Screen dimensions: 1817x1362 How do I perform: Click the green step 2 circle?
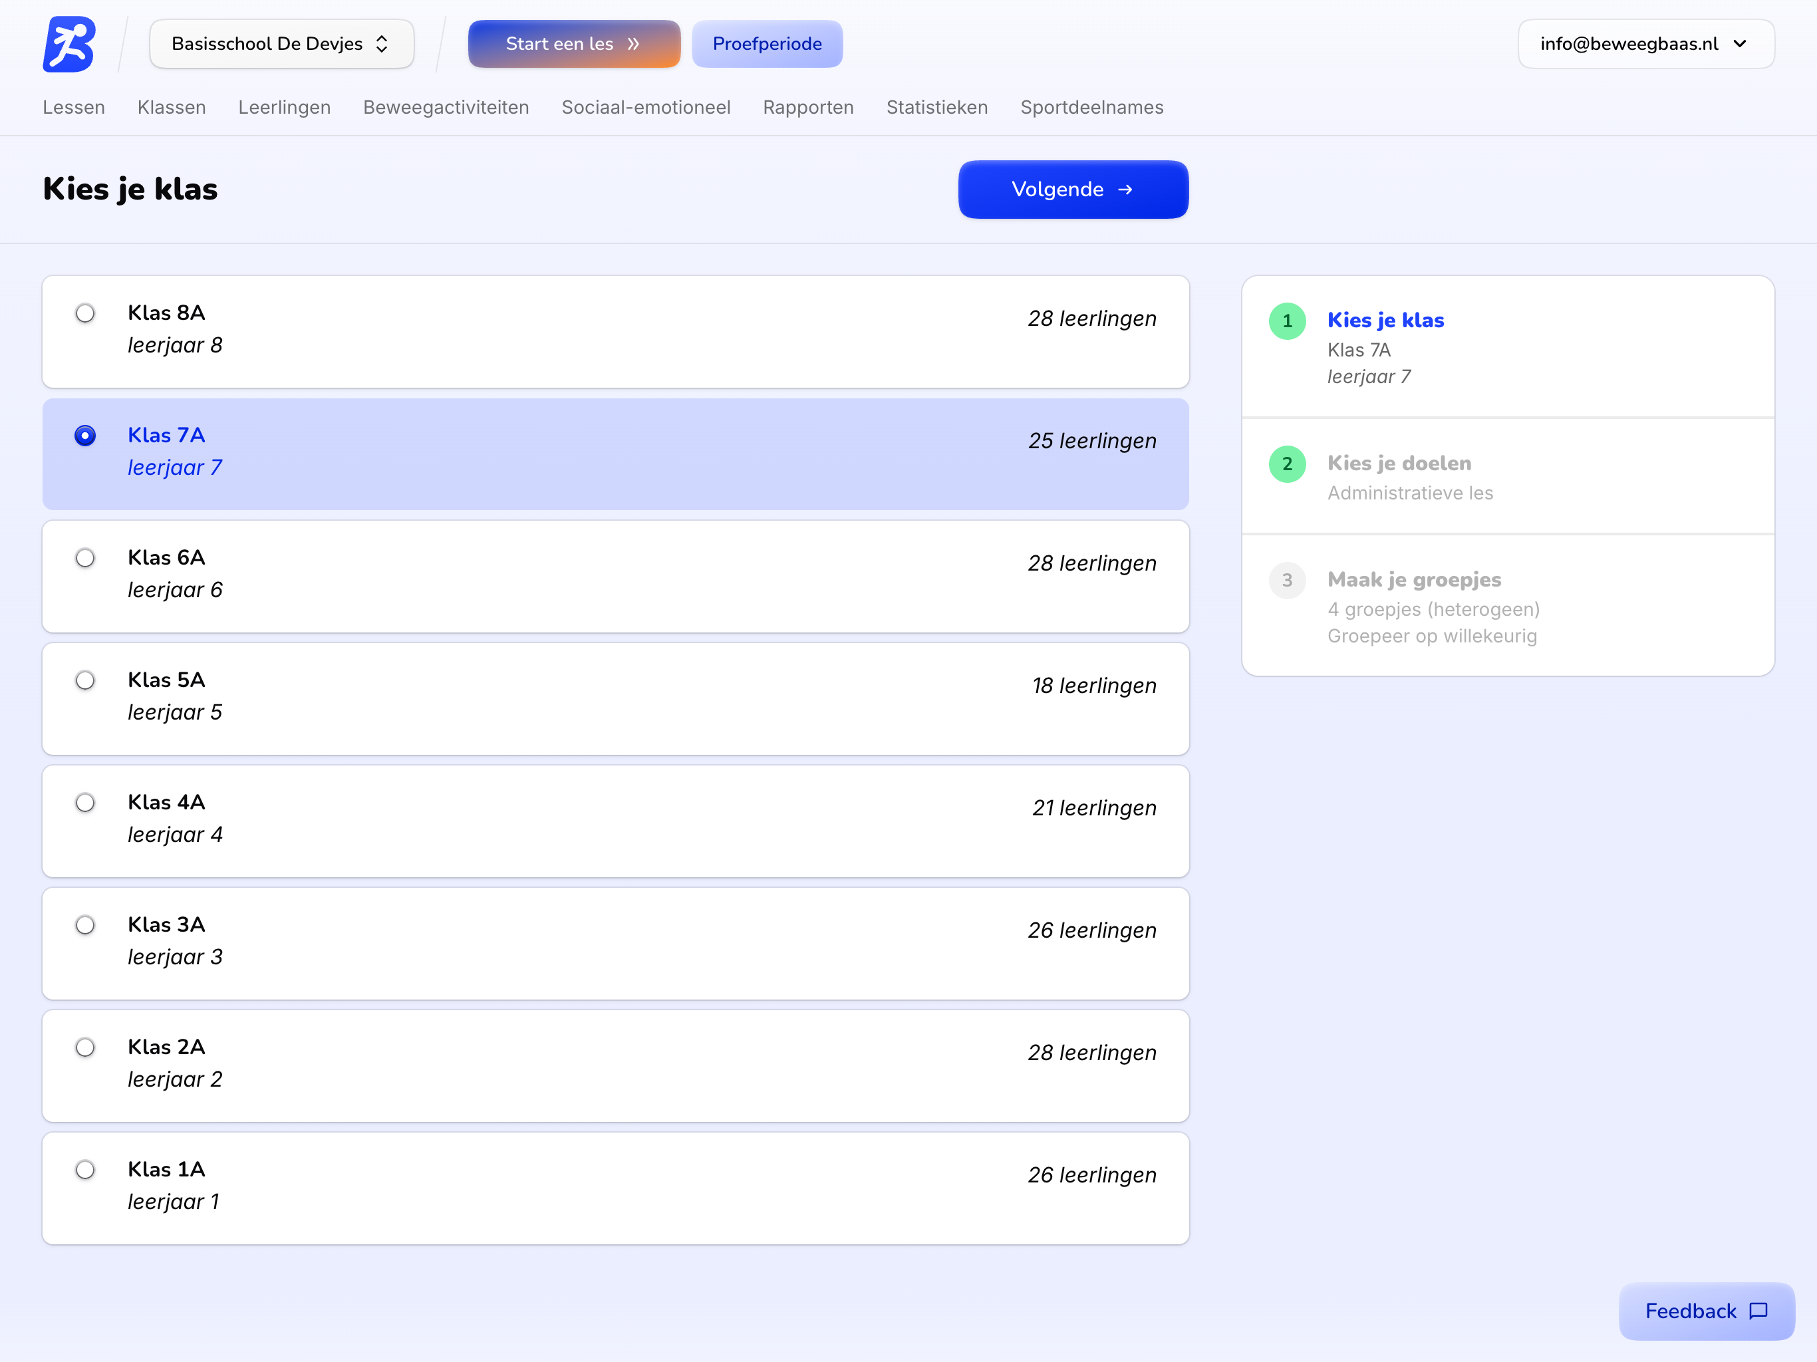click(x=1286, y=464)
